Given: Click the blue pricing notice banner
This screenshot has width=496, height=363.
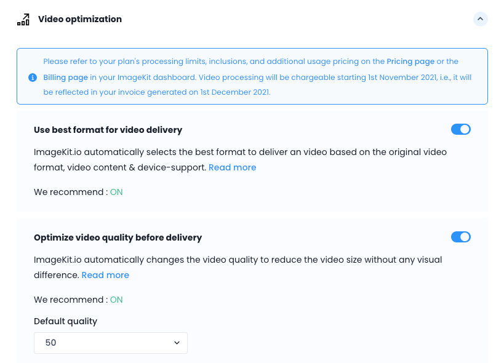Looking at the screenshot, I should point(252,76).
